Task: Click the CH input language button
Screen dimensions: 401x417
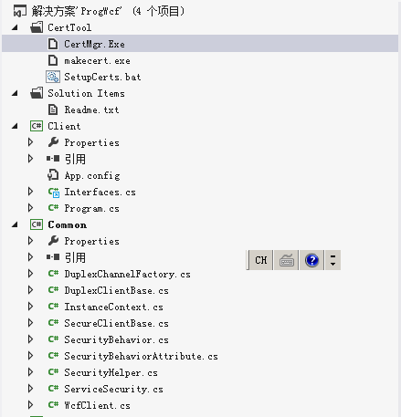Action: 261,260
